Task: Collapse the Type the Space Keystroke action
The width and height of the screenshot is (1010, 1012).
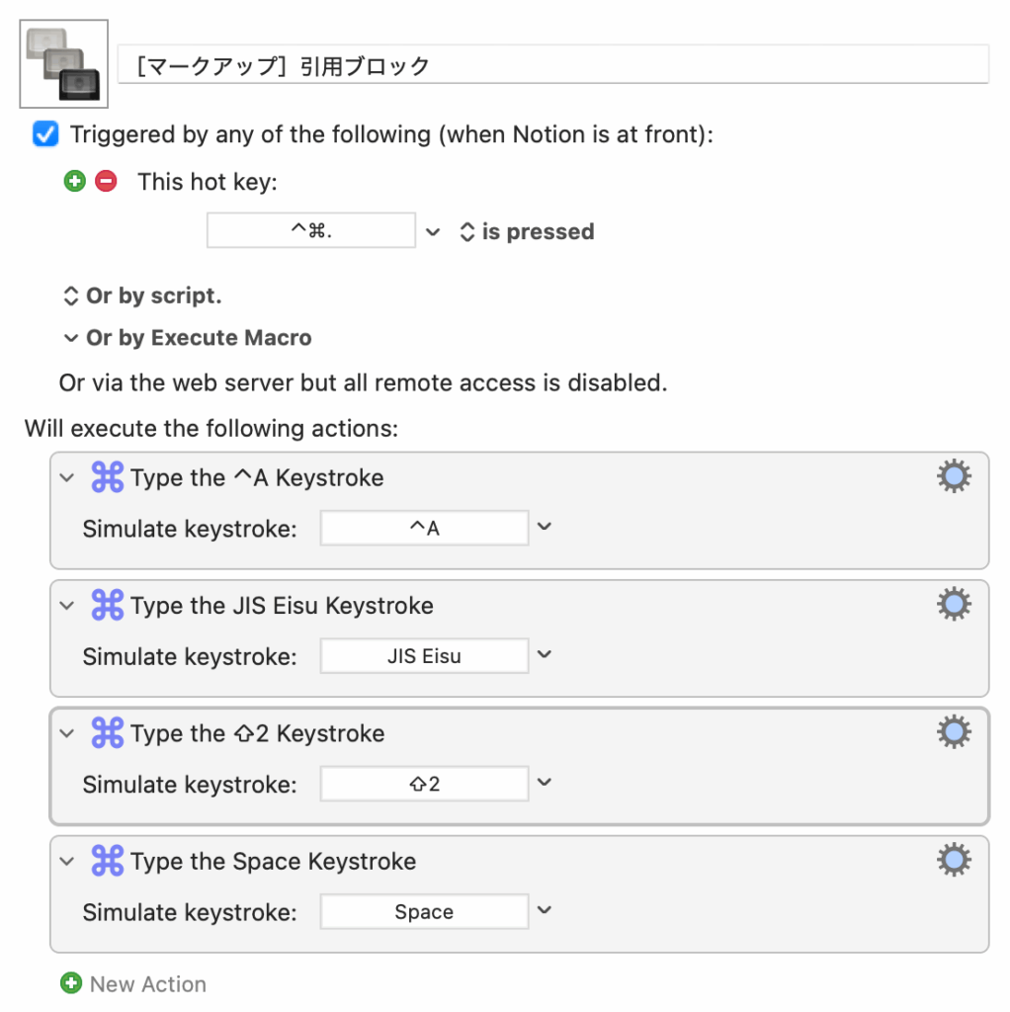Action: [x=67, y=861]
